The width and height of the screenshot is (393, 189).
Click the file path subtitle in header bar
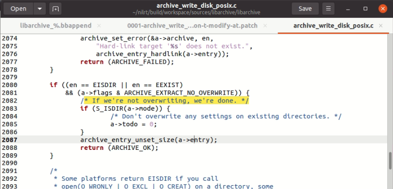pyautogui.click(x=196, y=12)
